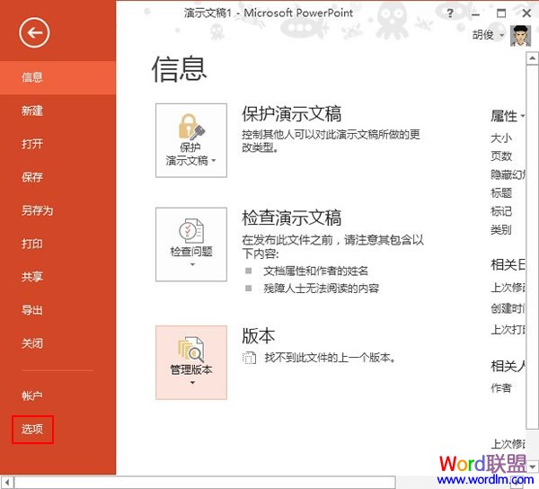Open 选项 at the sidebar bottom
The height and width of the screenshot is (489, 539).
(32, 429)
